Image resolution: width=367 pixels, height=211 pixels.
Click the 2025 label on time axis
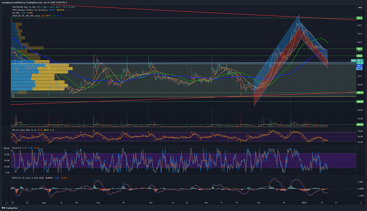(304, 203)
